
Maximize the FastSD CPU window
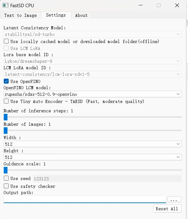[x=159, y=5]
